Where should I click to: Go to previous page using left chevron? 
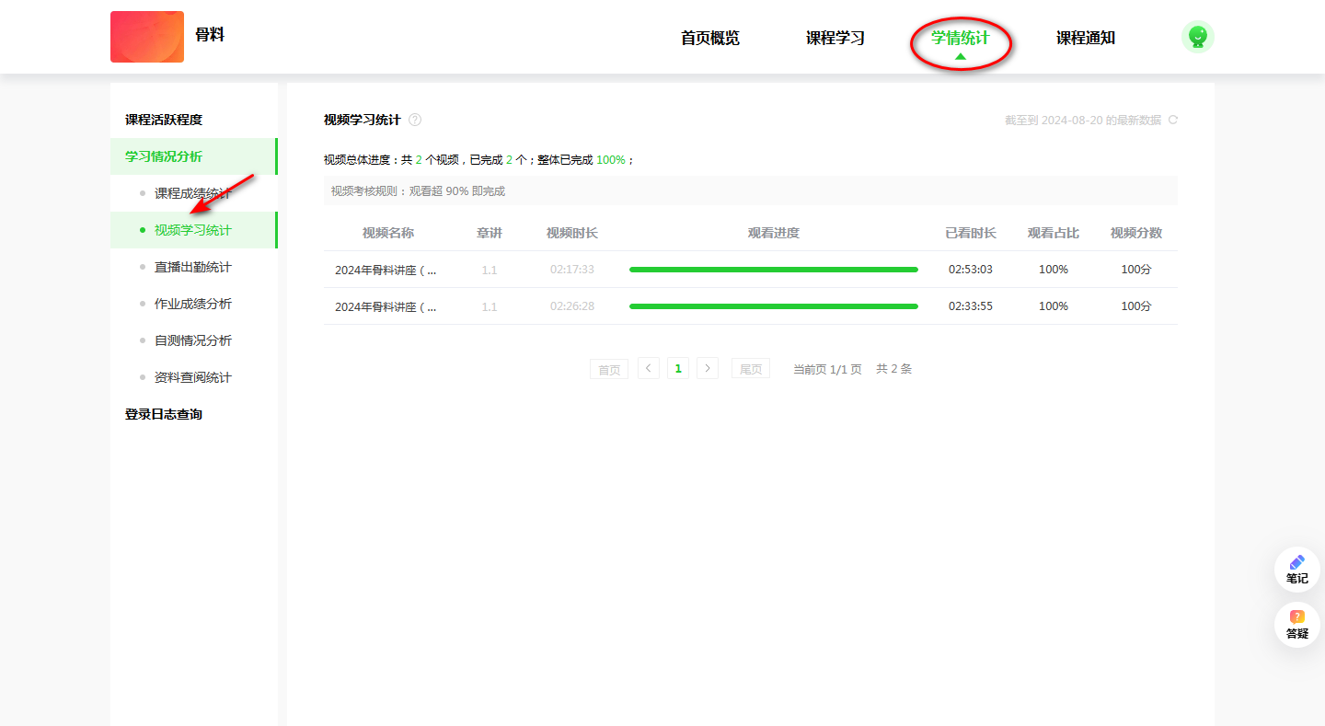pos(649,368)
